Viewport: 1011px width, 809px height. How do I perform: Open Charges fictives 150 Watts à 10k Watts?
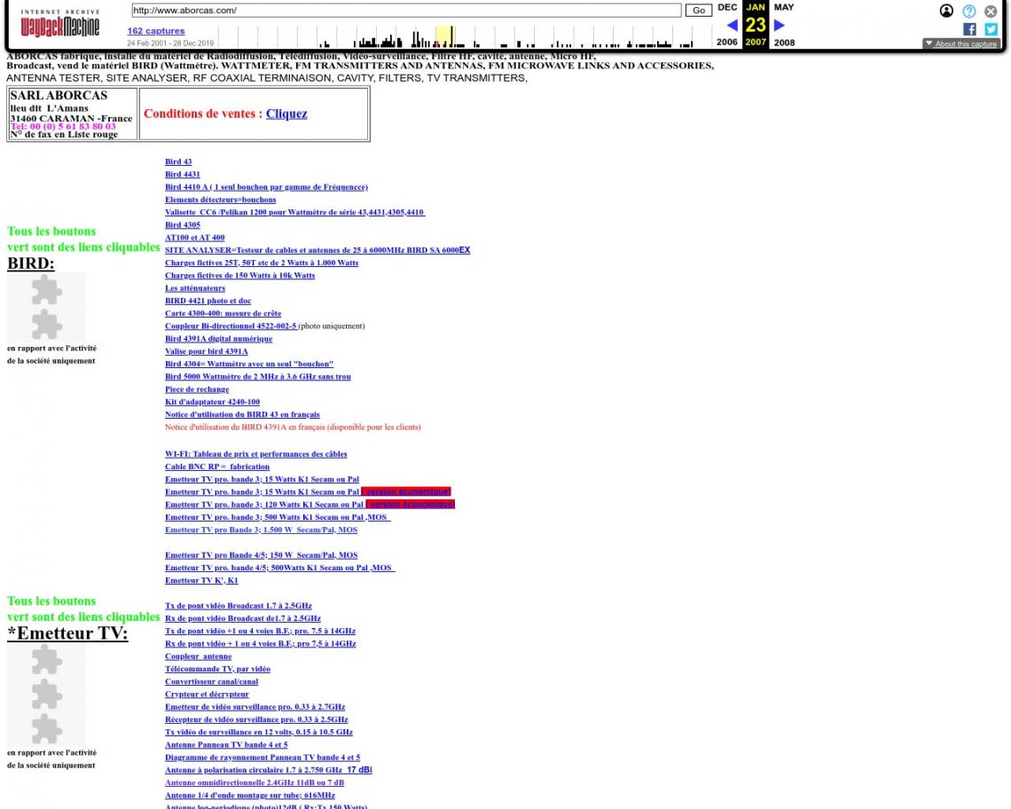[239, 276]
